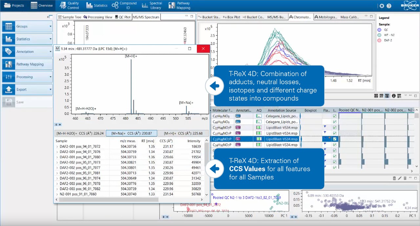Open the Quality Control workflow
The image size is (420, 226).
point(69,6)
